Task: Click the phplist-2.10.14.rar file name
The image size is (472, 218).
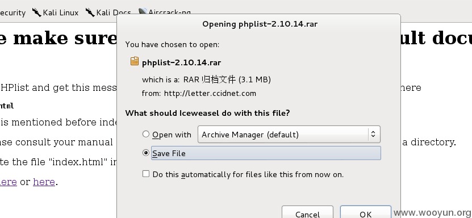Action: 182,62
